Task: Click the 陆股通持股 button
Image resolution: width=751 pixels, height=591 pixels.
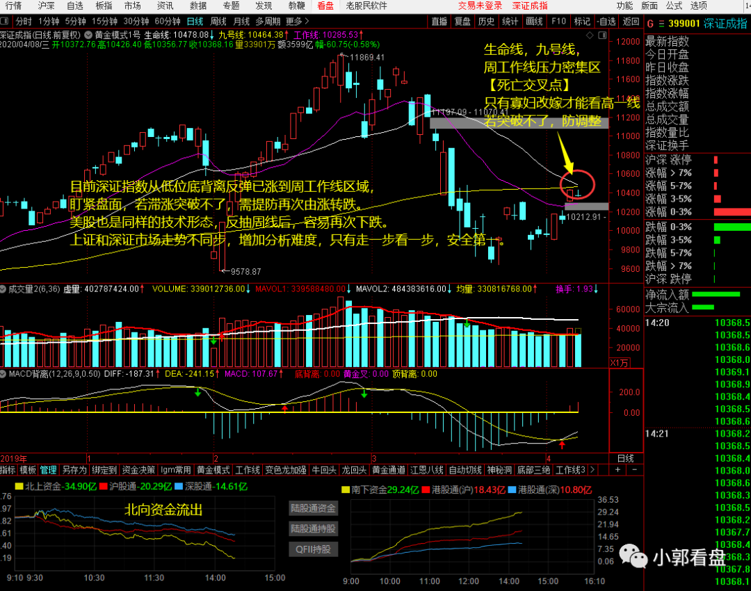Action: tap(313, 528)
